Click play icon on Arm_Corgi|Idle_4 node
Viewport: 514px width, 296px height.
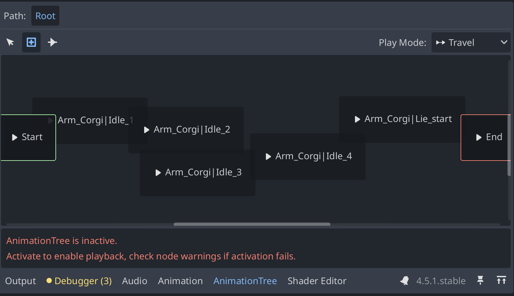coord(268,157)
